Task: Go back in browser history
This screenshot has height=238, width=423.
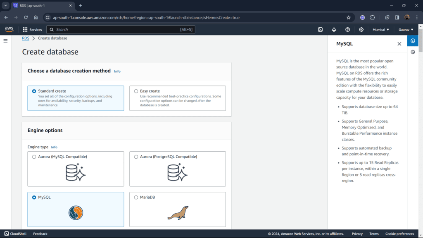Action: coord(6,17)
